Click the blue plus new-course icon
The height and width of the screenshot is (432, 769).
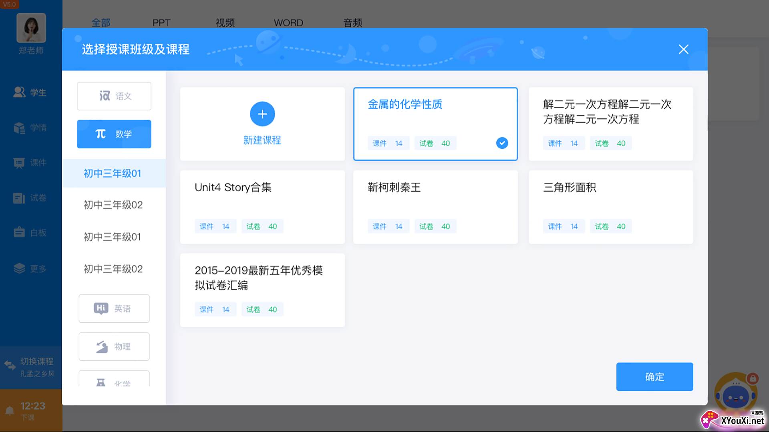262,114
